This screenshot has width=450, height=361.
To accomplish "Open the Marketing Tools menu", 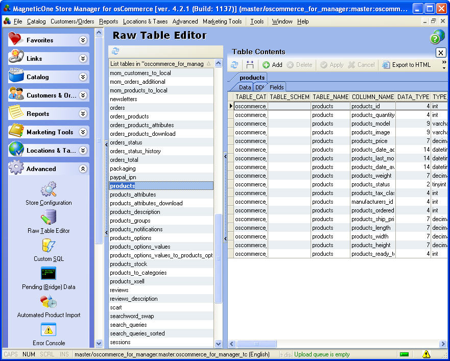I will [222, 21].
